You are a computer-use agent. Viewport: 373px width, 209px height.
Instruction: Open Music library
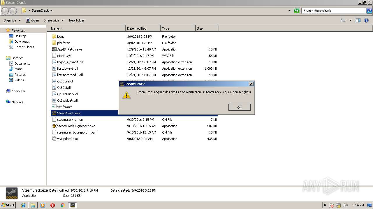coord(18,69)
